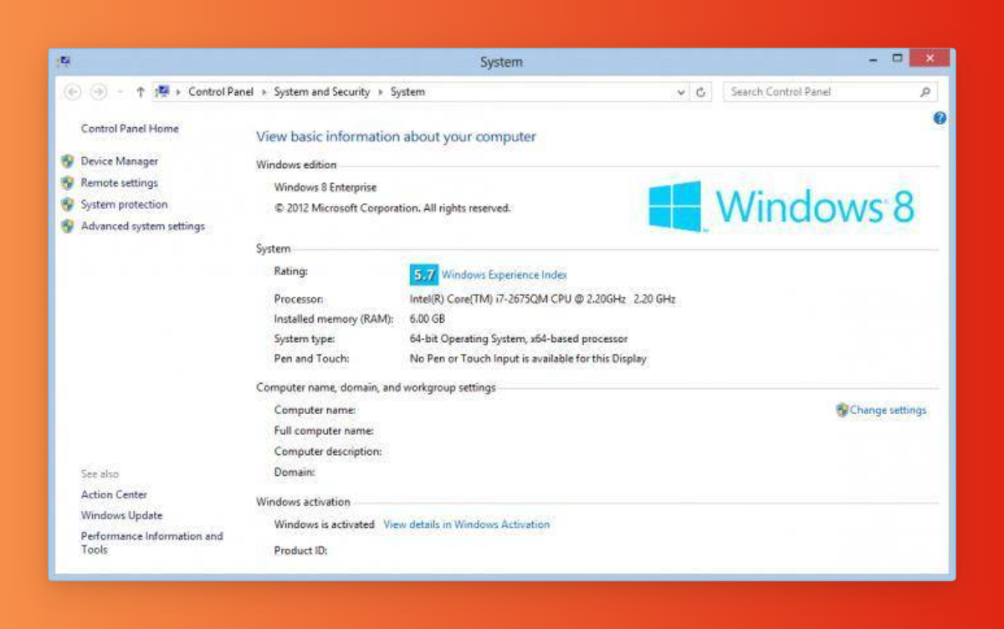Click System protection shield icon
Viewport: 1004px width, 629px height.
[x=68, y=205]
